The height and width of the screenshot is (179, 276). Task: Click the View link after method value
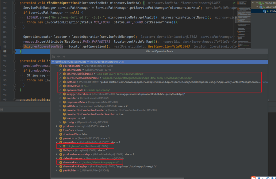(x=265, y=82)
